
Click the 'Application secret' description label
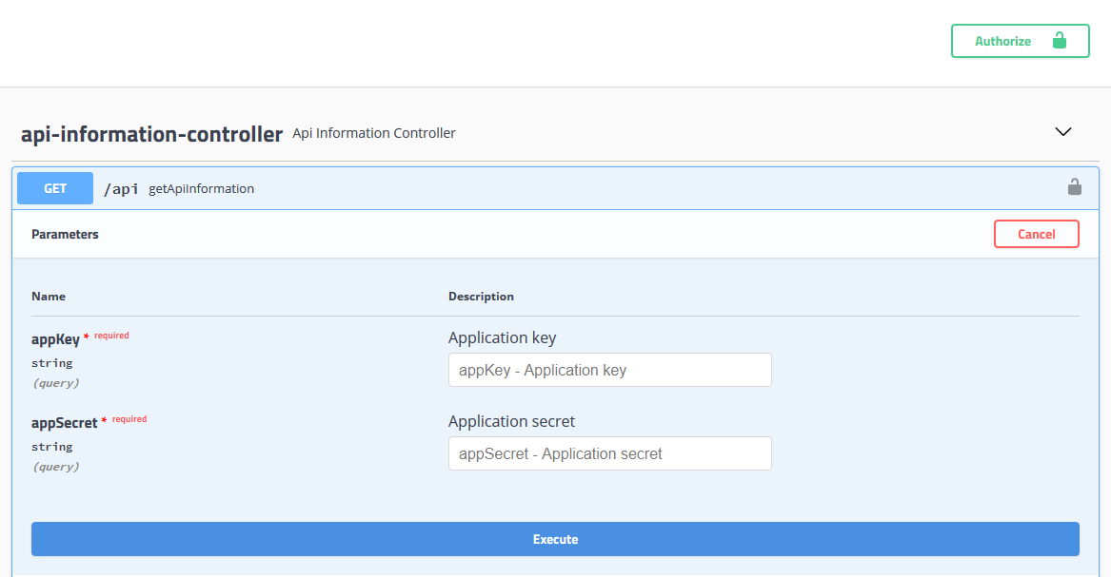(511, 421)
